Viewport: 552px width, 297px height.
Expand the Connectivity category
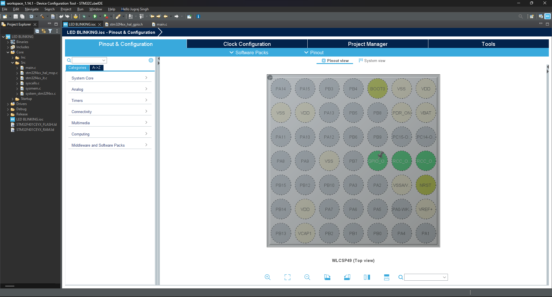[110, 112]
